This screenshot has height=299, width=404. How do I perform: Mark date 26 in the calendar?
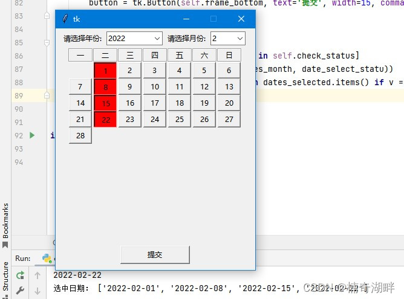coord(204,120)
